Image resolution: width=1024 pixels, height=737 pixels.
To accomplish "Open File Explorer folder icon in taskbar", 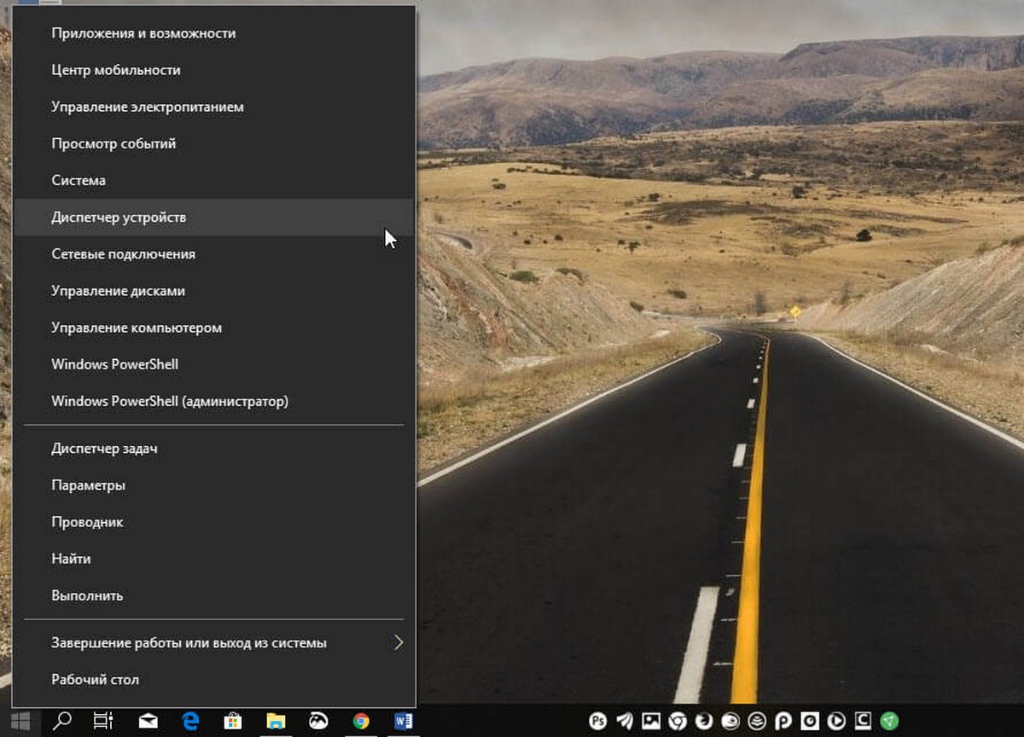I will coord(276,721).
